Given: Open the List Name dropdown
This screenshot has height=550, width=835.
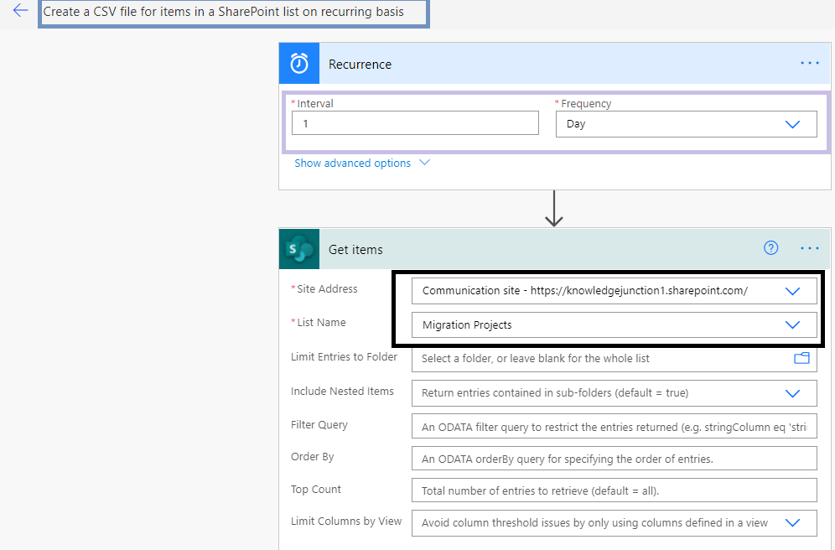Looking at the screenshot, I should [614, 324].
